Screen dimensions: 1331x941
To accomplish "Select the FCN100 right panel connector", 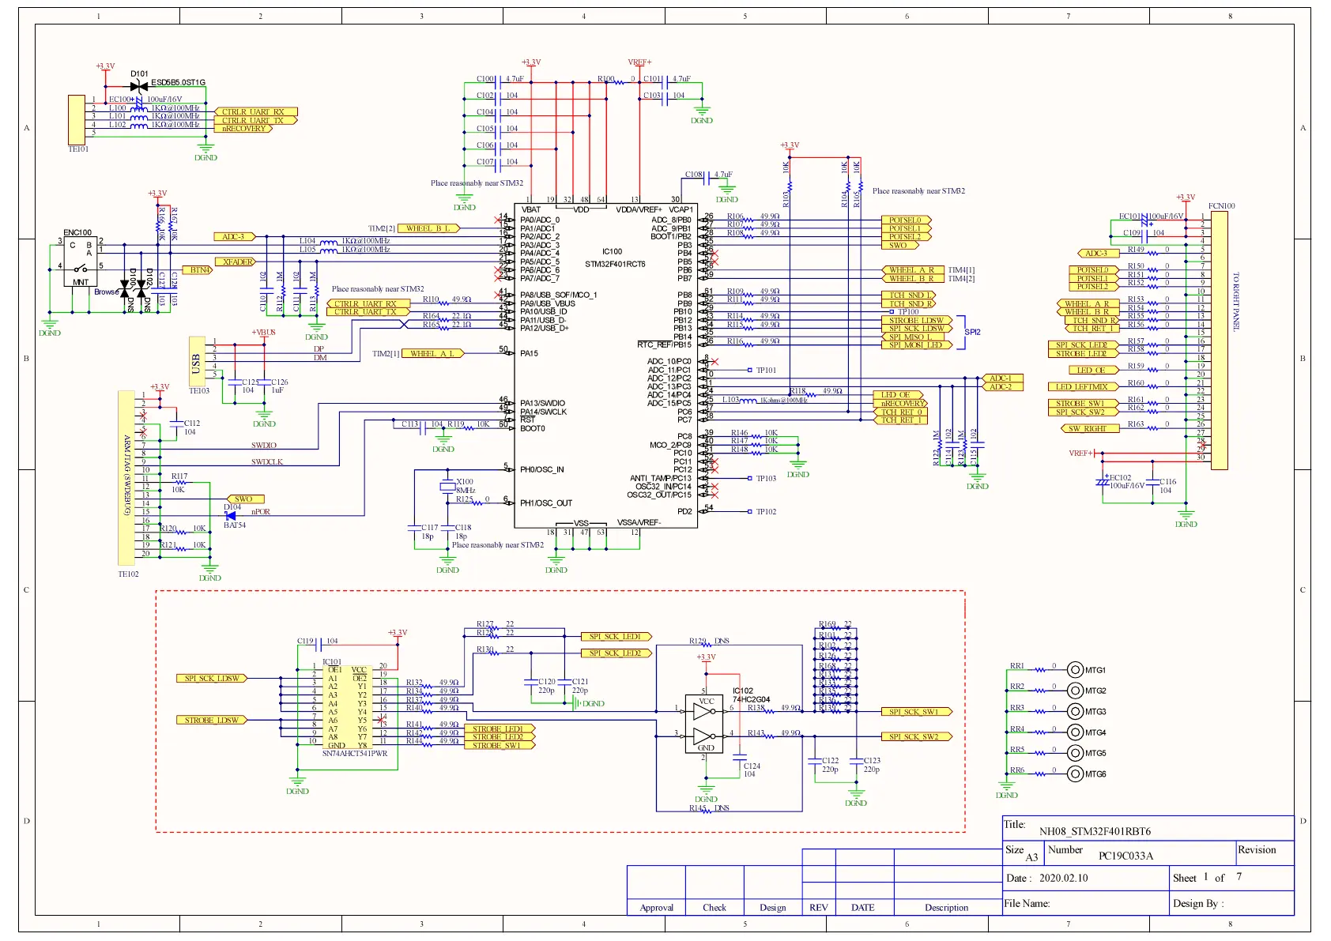I will pos(1219,341).
